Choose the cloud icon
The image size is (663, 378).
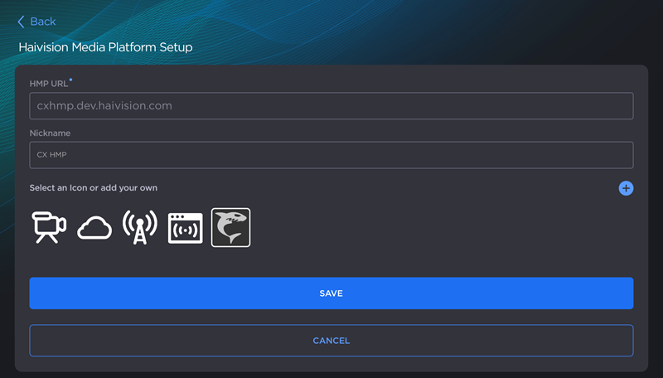[94, 228]
